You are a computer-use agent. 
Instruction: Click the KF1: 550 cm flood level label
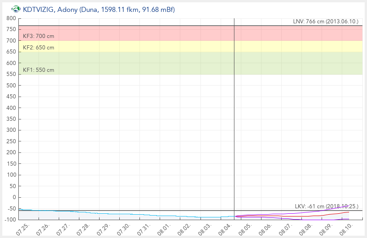point(39,70)
